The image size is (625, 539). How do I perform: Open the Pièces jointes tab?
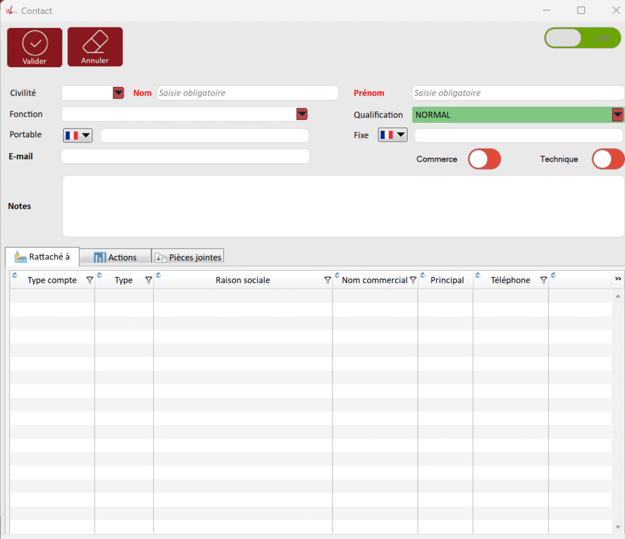point(187,257)
